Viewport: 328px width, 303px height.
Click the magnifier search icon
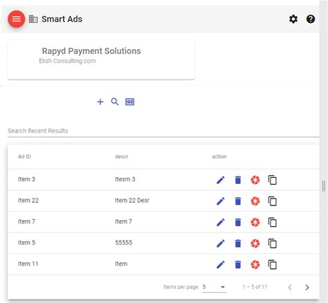(x=115, y=102)
